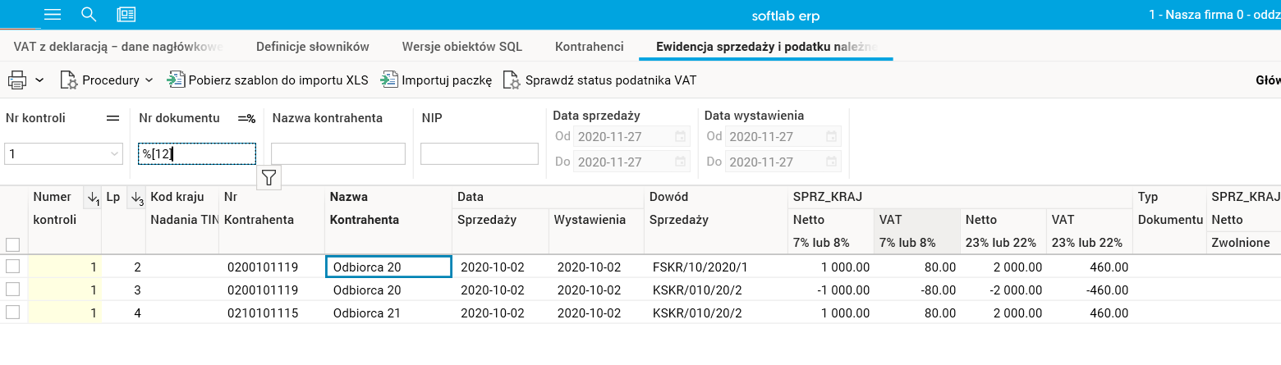
Task: Click Sprawdź status podatnika VAT
Action: tap(599, 80)
